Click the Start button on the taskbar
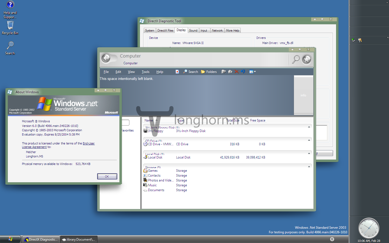The width and height of the screenshot is (389, 243). click(x=10, y=239)
